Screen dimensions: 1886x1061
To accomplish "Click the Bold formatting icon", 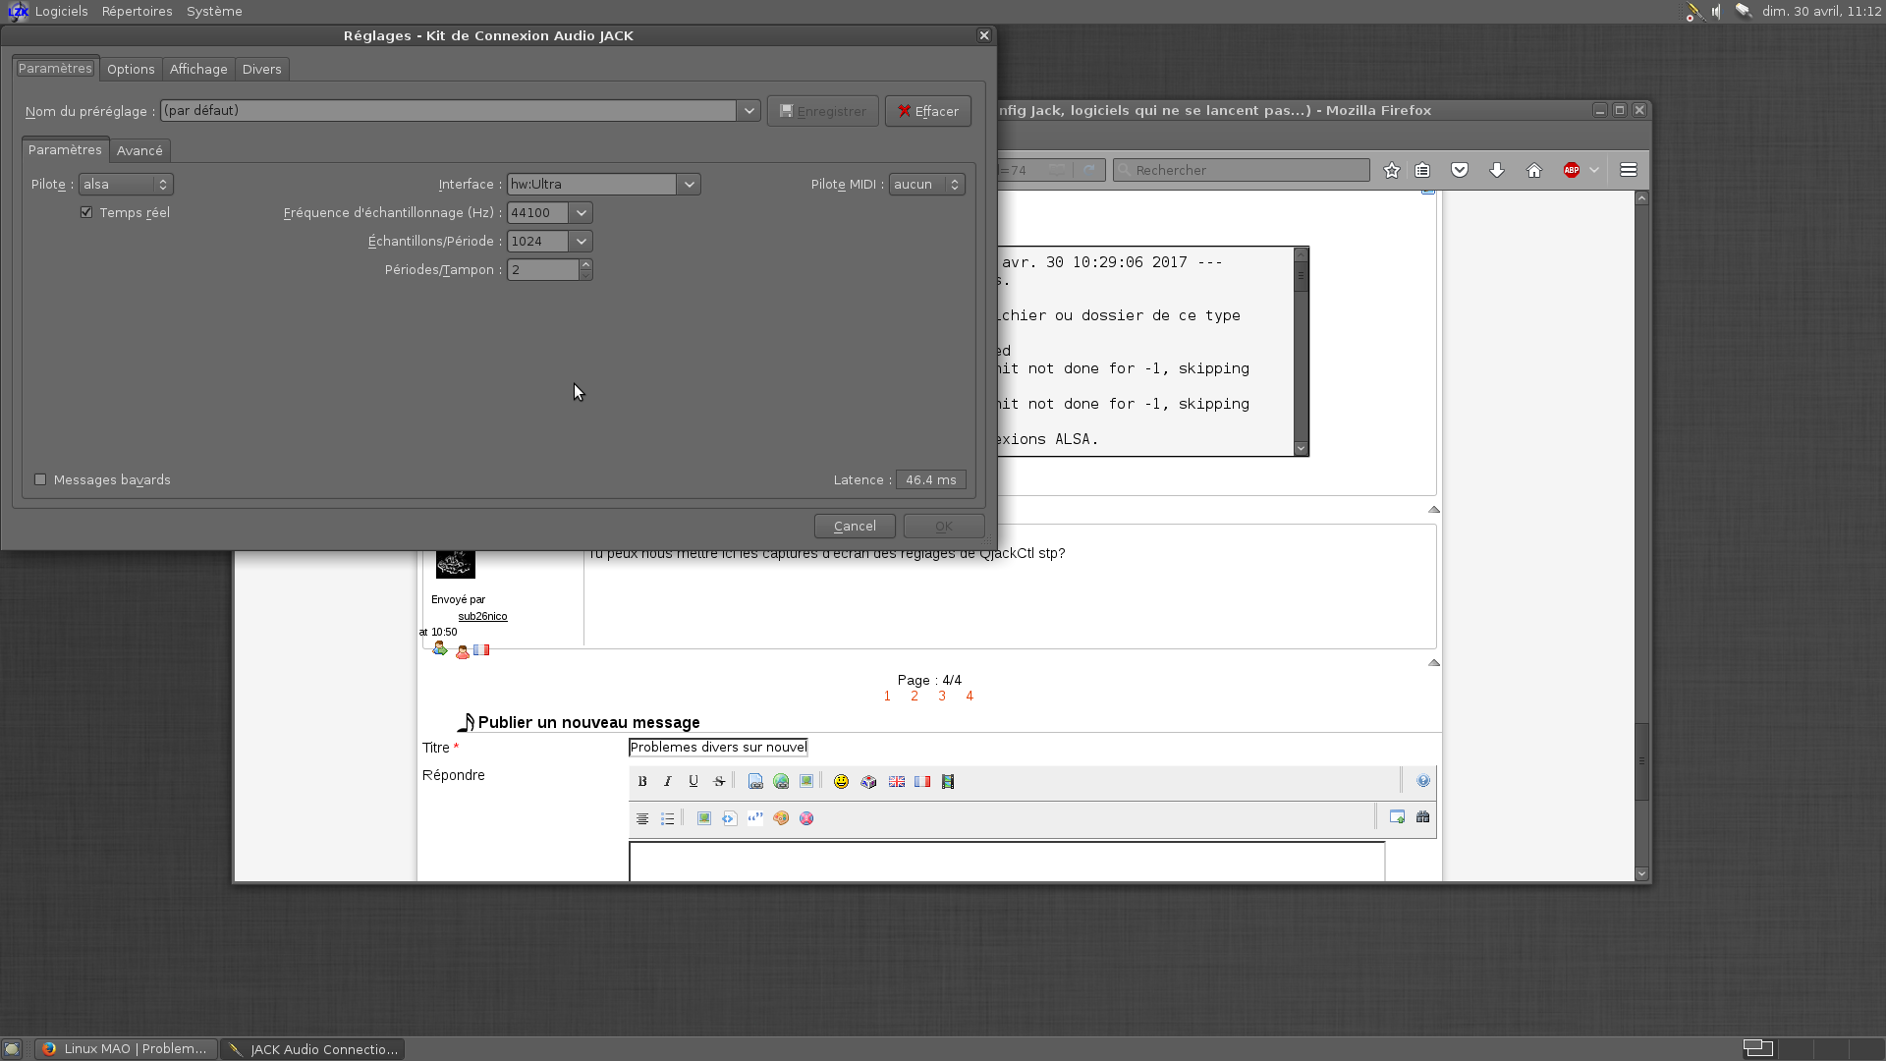I will click(x=642, y=782).
